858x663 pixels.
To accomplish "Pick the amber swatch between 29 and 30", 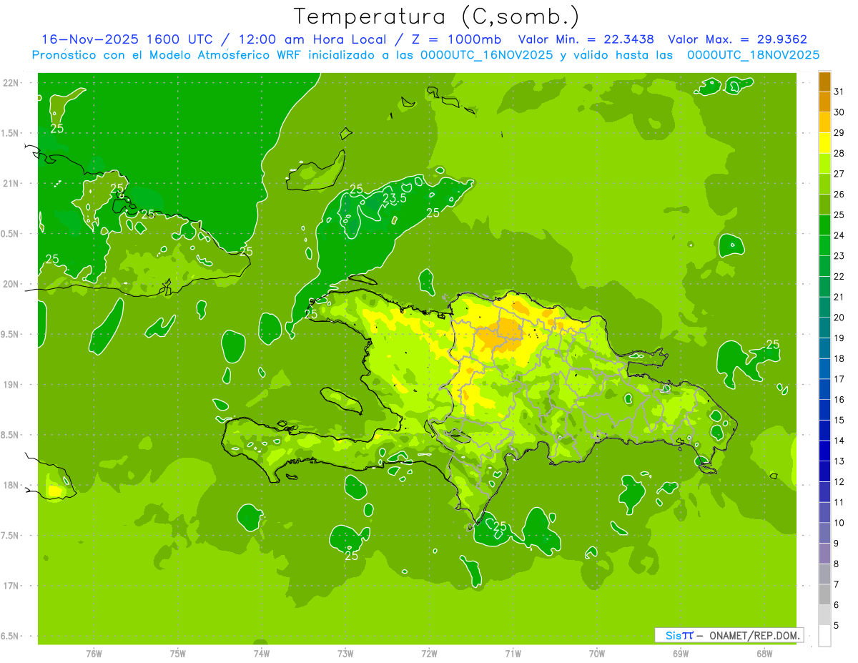I will [824, 123].
